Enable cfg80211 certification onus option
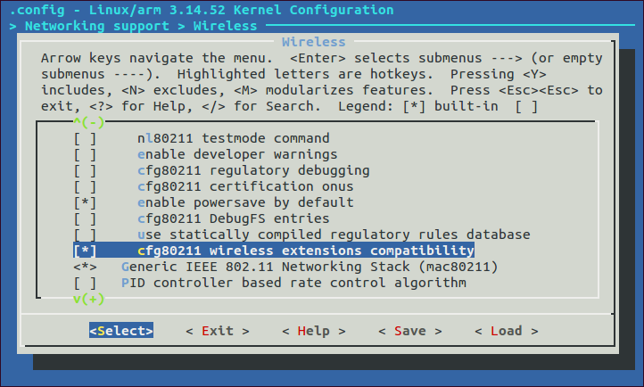The height and width of the screenshot is (387, 644). pyautogui.click(x=86, y=186)
